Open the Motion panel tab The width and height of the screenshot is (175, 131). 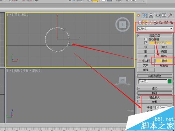coord(158,15)
